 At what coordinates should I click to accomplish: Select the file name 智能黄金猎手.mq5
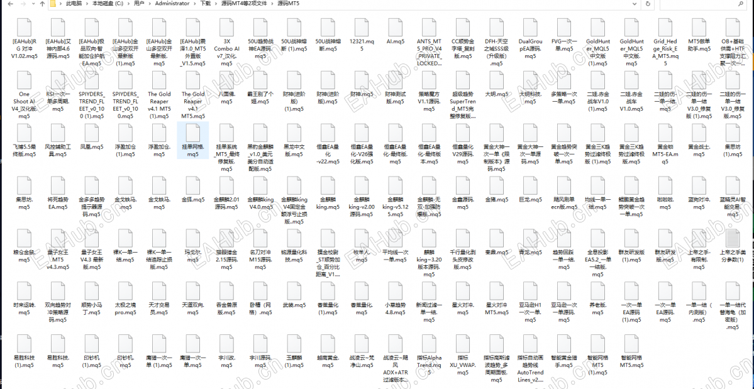563,361
